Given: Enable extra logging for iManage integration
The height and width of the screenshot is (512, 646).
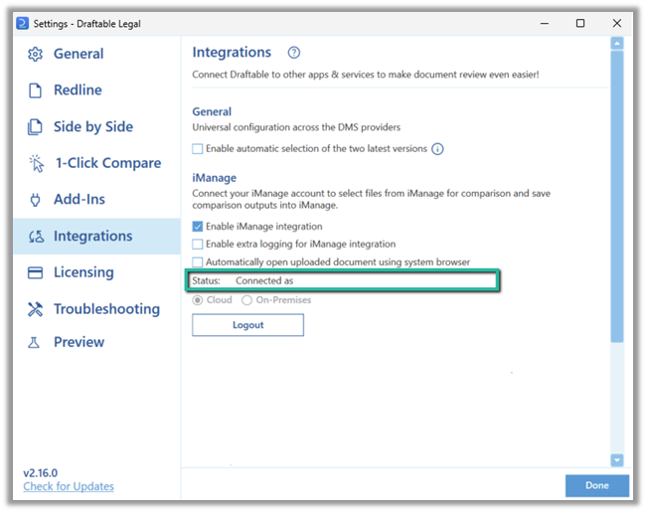Looking at the screenshot, I should [x=198, y=244].
